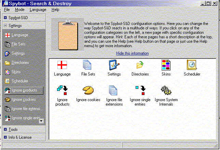Click the Language flag icon in the sidebar

(8, 35)
